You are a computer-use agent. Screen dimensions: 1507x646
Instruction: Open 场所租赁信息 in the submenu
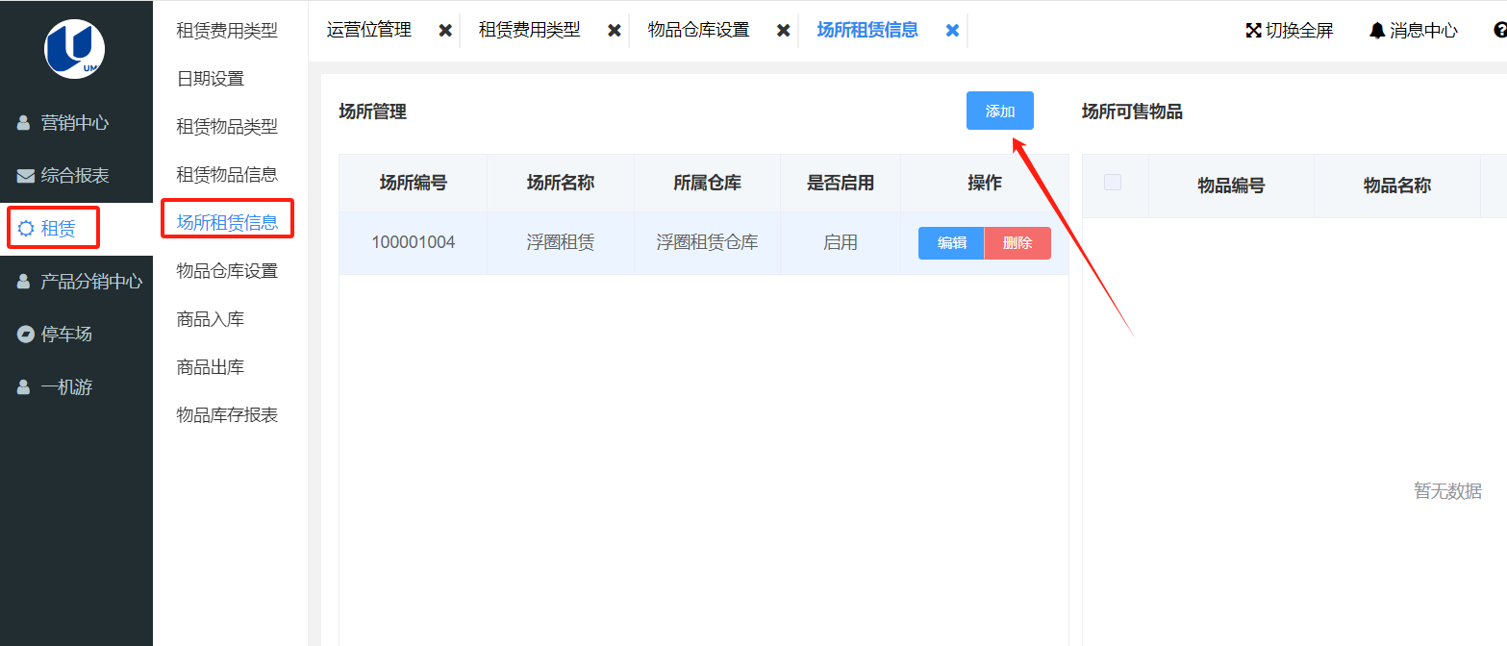click(x=227, y=223)
